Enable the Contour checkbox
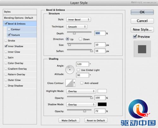 click(x=9, y=29)
